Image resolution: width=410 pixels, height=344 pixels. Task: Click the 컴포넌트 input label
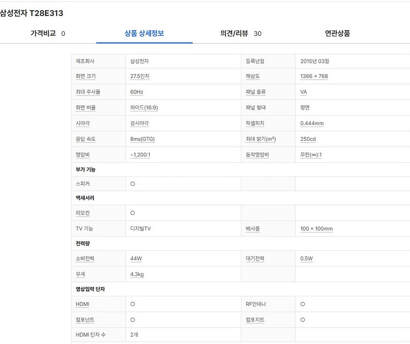coord(85,320)
